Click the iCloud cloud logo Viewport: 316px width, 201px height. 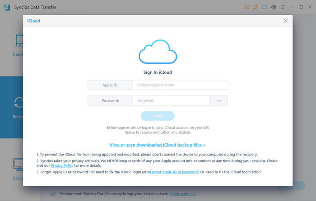tap(158, 52)
